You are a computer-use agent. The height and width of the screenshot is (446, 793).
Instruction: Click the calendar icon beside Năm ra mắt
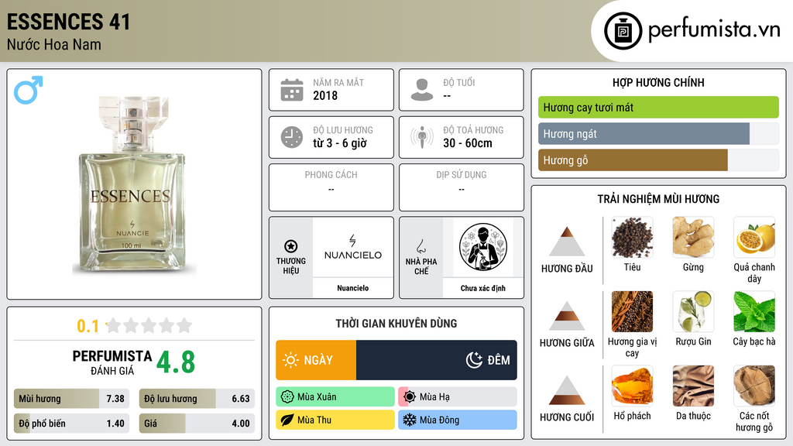point(292,90)
